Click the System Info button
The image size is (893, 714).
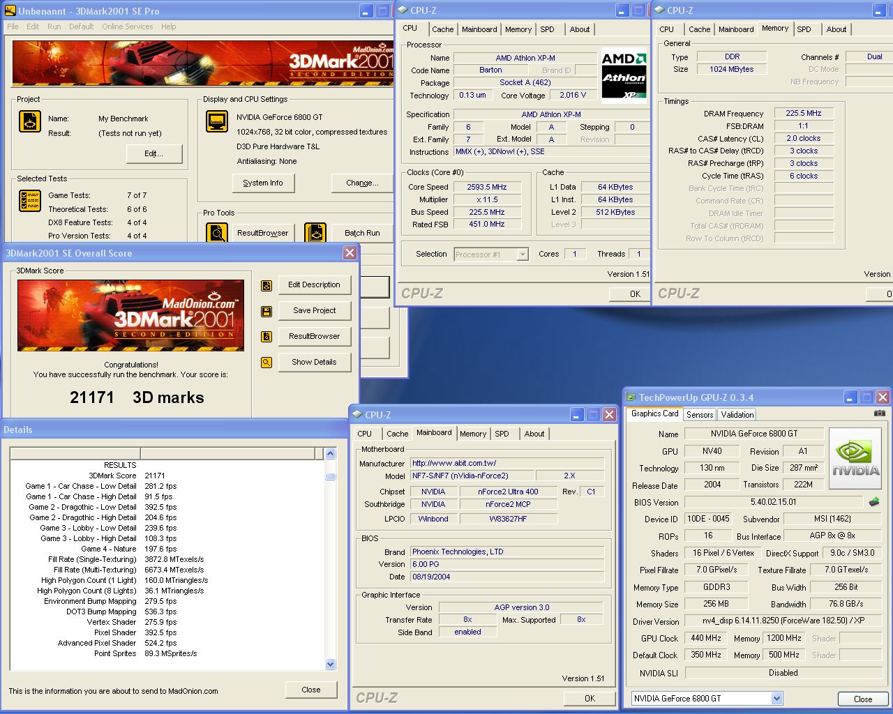pos(263,183)
